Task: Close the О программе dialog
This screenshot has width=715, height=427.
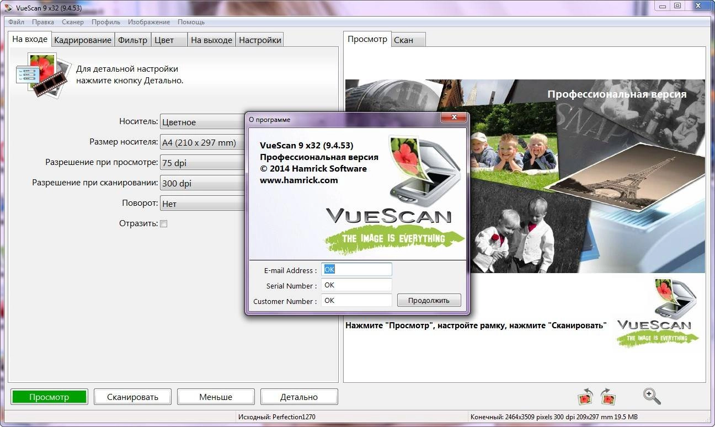Action: (x=454, y=118)
